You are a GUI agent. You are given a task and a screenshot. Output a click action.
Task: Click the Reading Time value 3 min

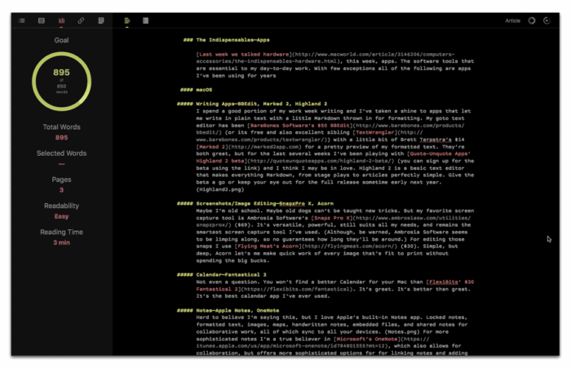pos(61,242)
